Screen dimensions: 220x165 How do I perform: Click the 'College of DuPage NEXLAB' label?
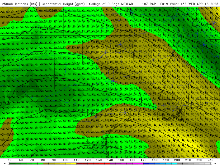(111, 4)
